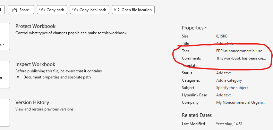Click the Share icon

click(x=15, y=10)
